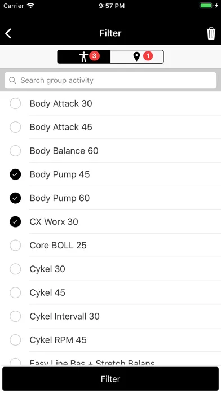The image size is (221, 393).
Task: Check the Body Attack 45 option
Action: coord(15,127)
